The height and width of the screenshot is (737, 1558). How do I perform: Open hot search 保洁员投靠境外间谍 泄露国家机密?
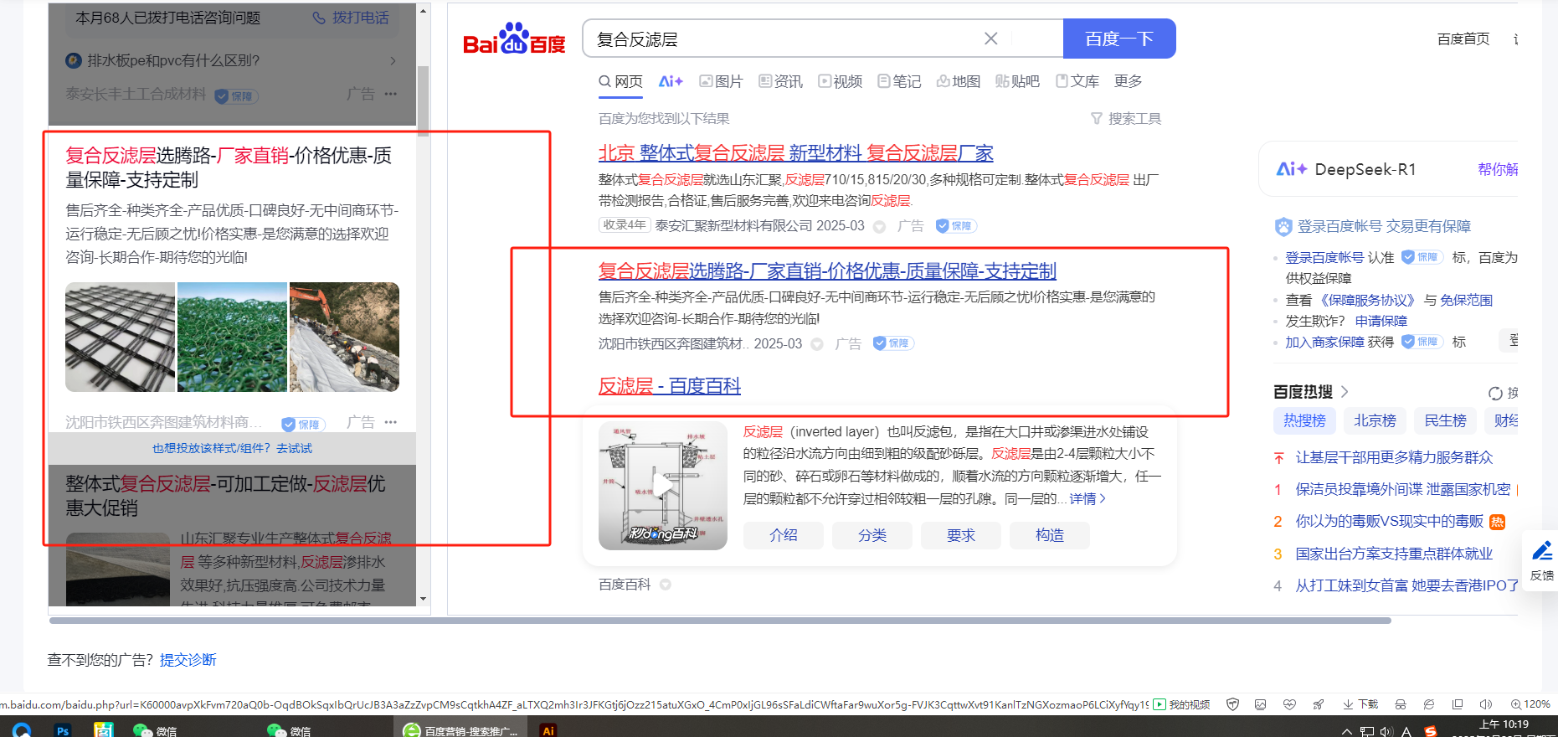(x=1403, y=489)
